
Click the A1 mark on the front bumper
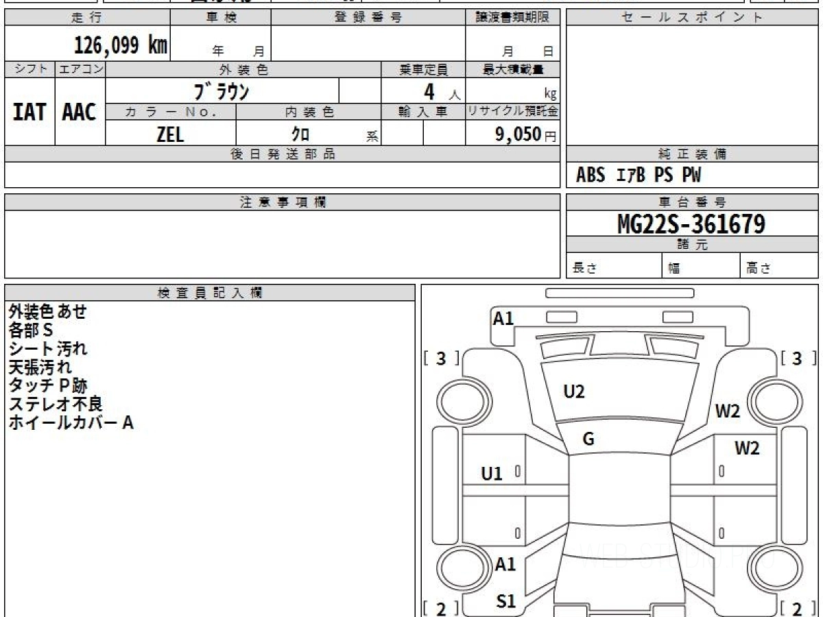pos(504,318)
